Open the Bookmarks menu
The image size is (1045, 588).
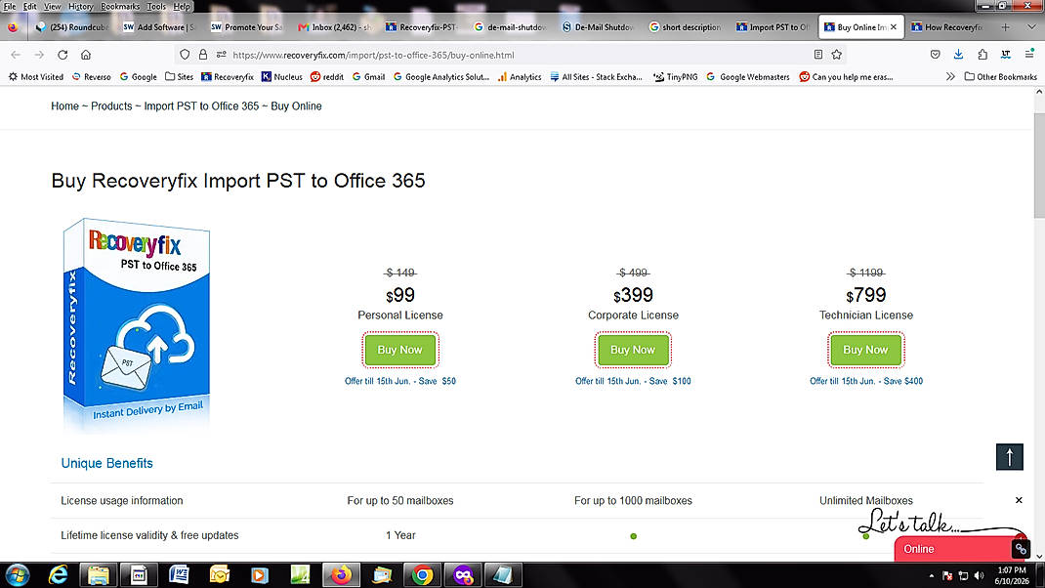click(121, 6)
